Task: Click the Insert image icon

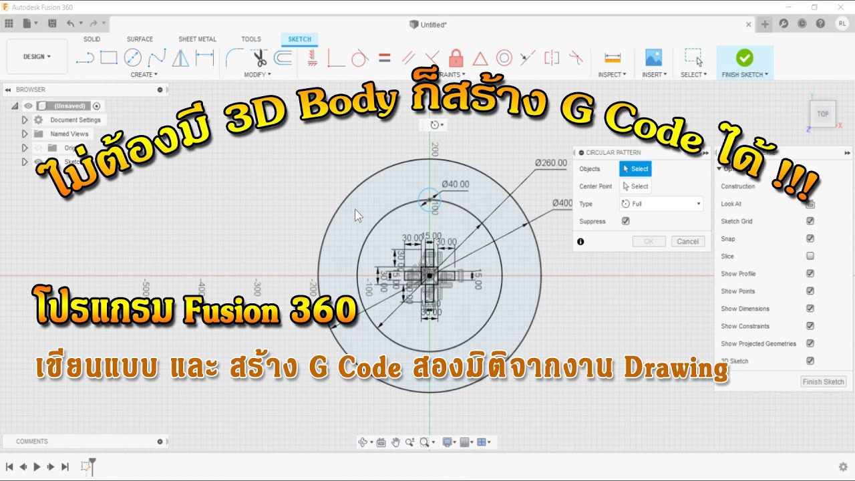Action: pyautogui.click(x=653, y=57)
